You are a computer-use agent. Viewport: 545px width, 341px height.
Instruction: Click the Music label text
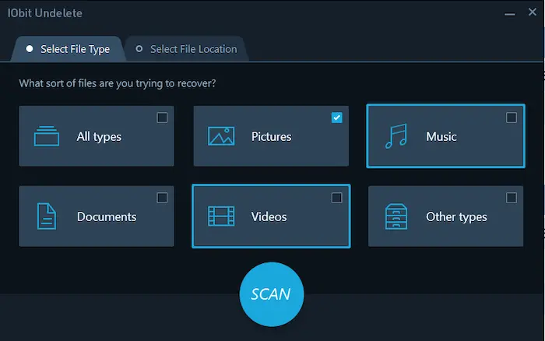click(441, 136)
